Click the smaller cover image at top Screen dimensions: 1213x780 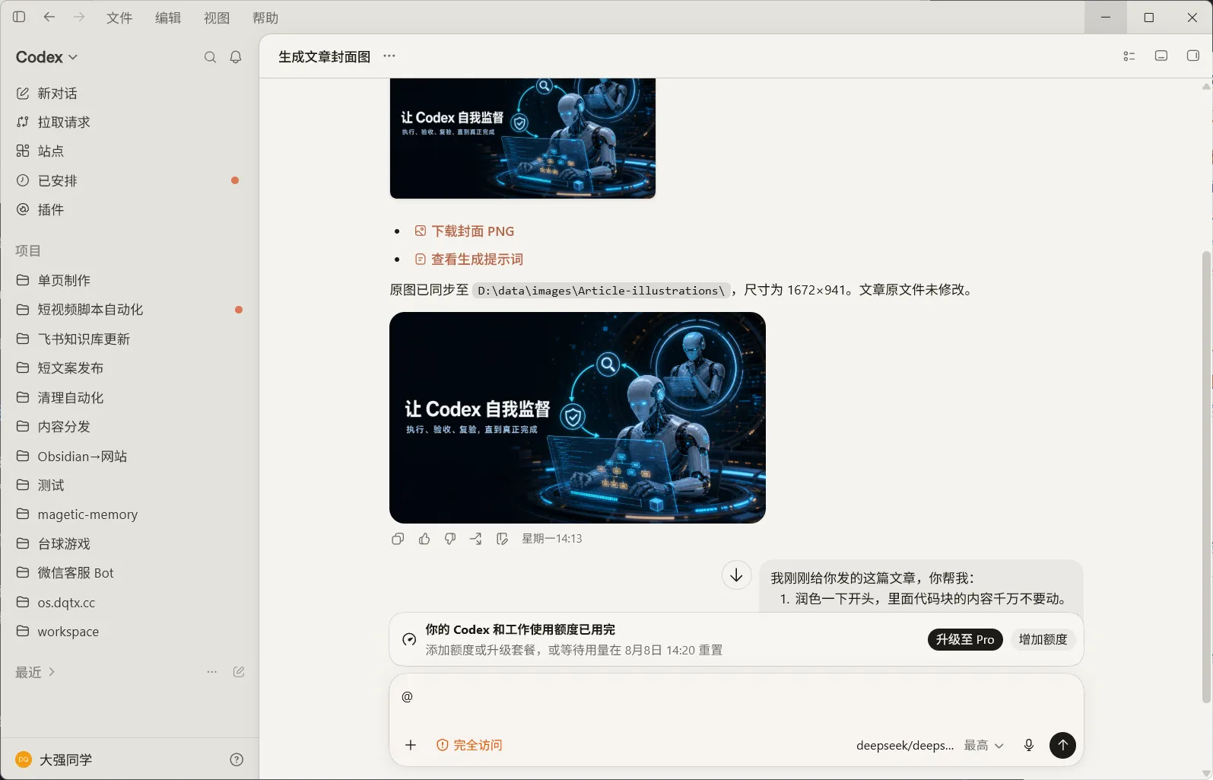(x=522, y=138)
